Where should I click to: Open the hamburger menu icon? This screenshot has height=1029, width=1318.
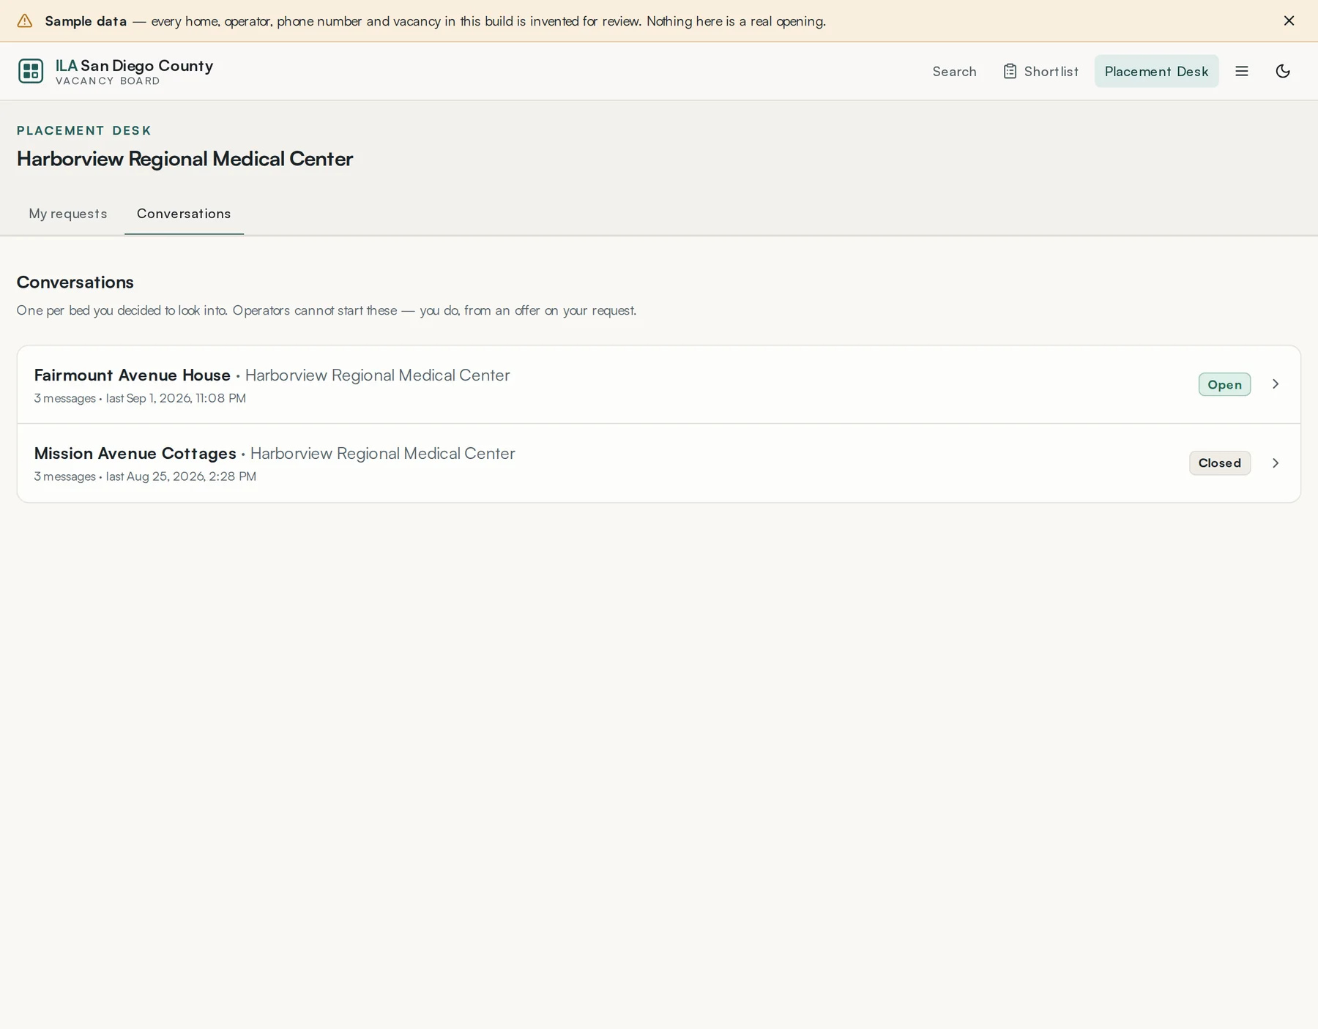tap(1242, 71)
